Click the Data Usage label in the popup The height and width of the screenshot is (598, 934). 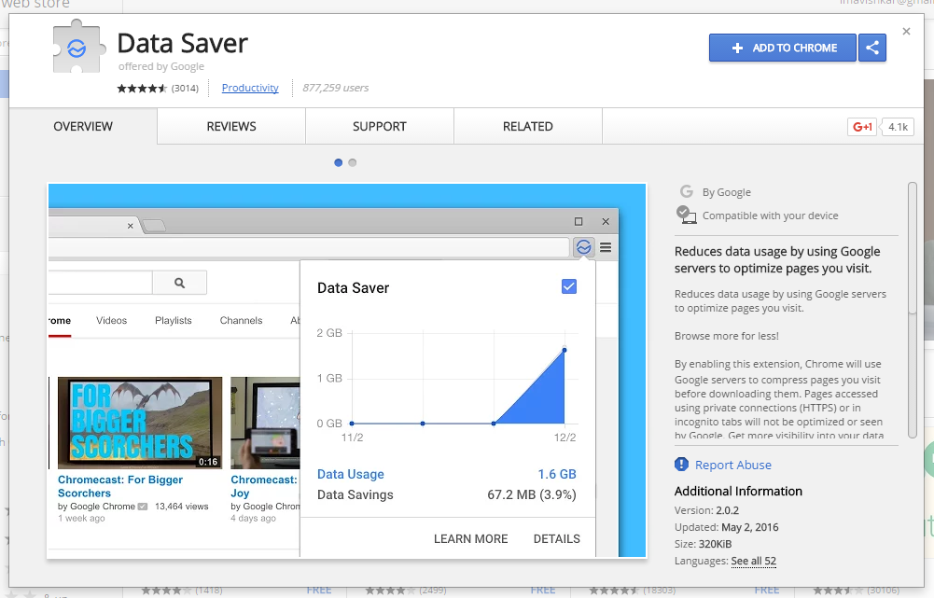click(350, 474)
